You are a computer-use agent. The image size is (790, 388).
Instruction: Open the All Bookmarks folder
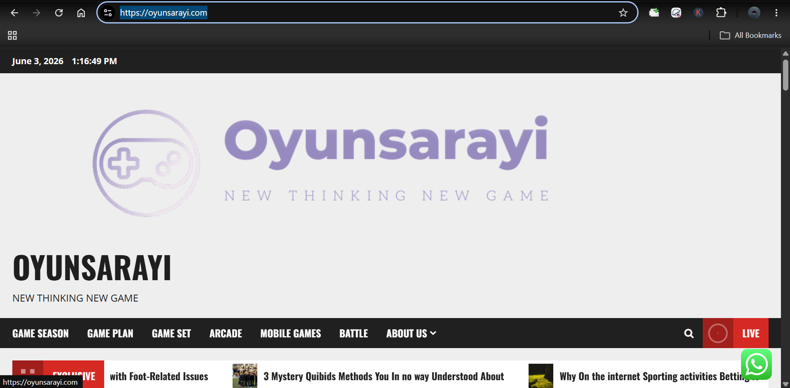tap(750, 35)
